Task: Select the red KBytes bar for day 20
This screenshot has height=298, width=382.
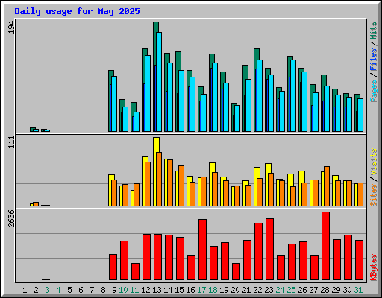Action: click(x=236, y=272)
